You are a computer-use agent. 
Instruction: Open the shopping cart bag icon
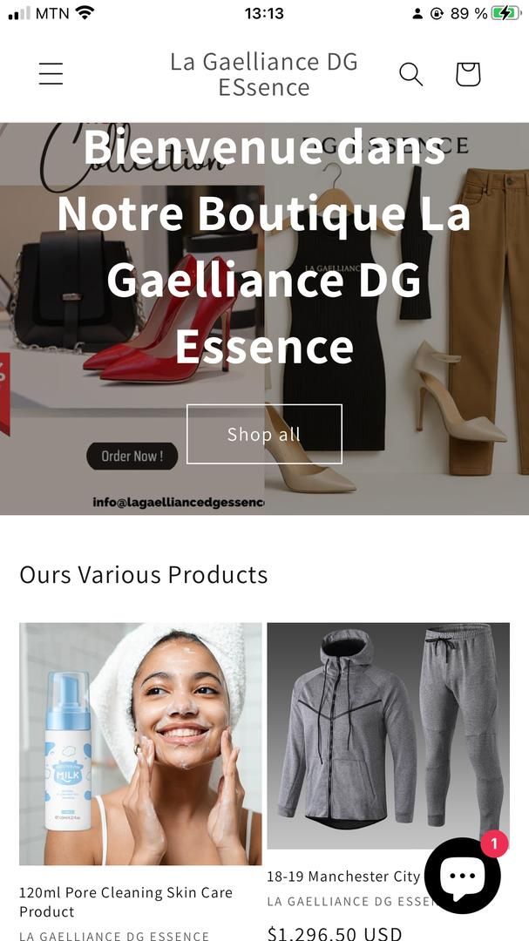click(468, 74)
